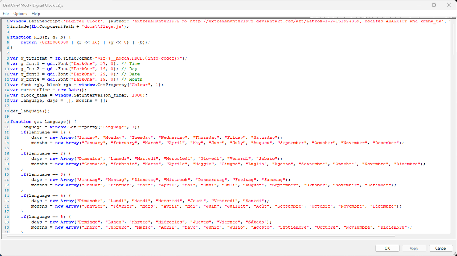457x256 pixels.
Task: Click the deviantart URL in the author string
Action: 276,21
